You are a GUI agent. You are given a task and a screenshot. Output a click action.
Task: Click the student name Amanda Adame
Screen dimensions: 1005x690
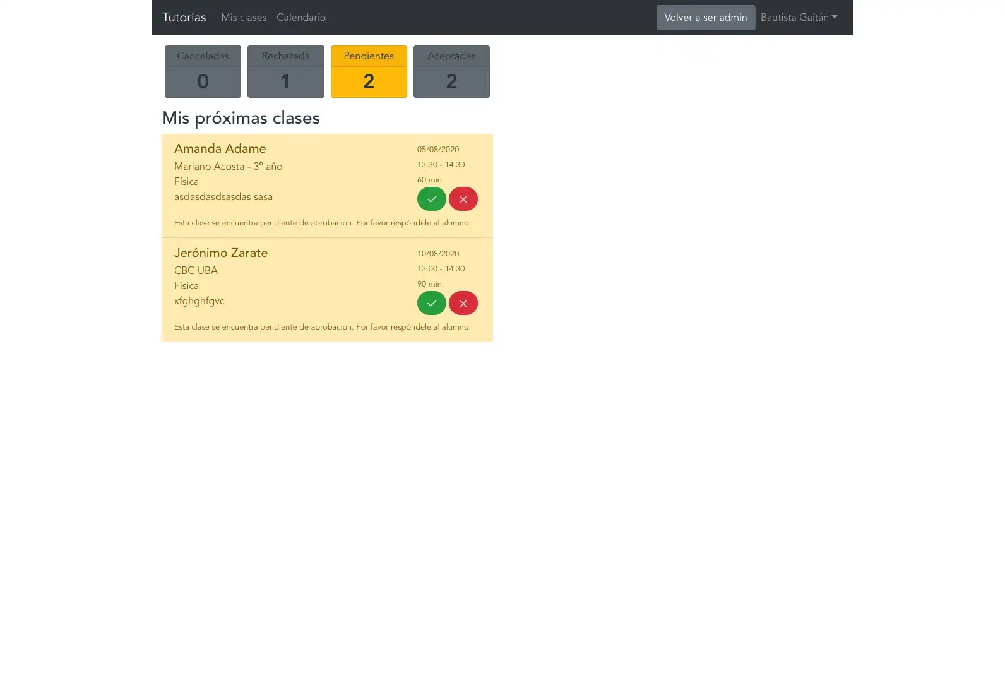[220, 148]
